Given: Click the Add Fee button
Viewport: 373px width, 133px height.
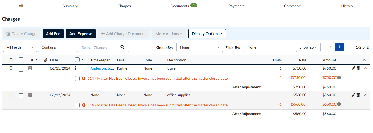Looking at the screenshot, I should tap(53, 34).
